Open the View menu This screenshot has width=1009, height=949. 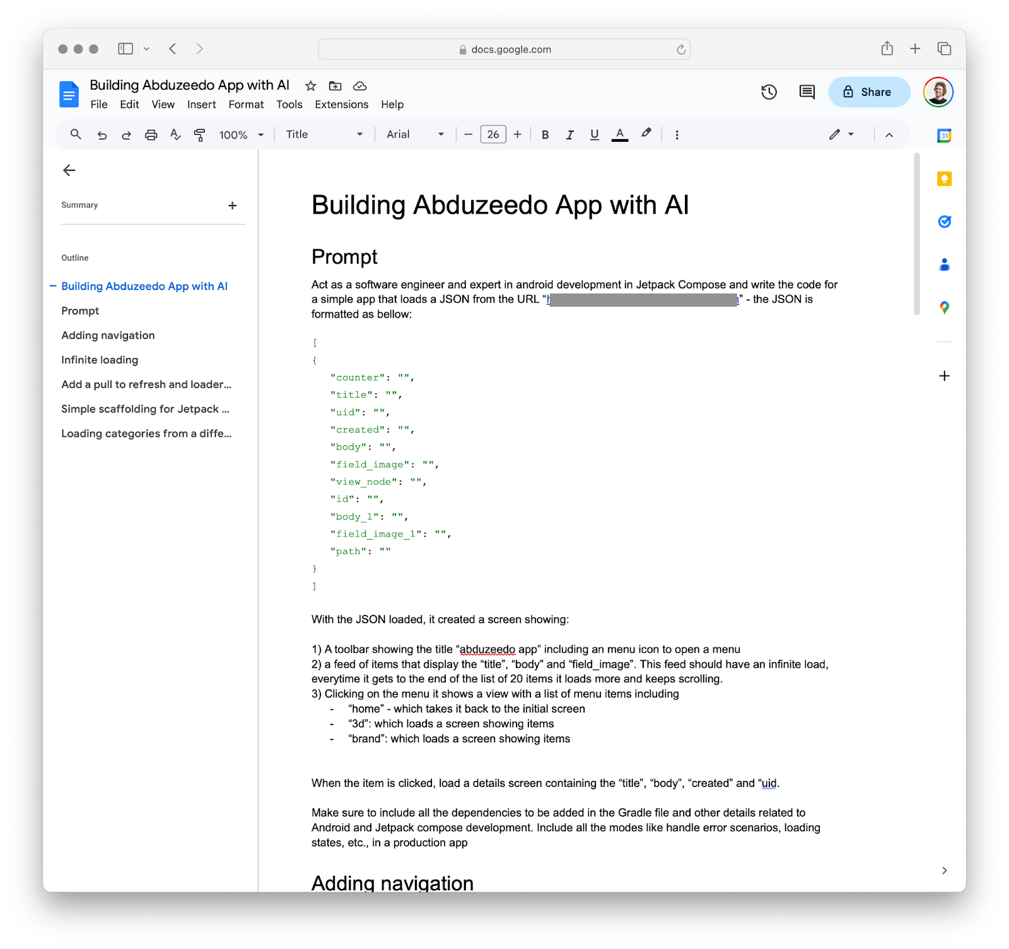(163, 105)
